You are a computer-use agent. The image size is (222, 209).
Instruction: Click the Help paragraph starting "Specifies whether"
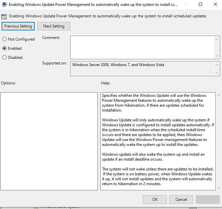pyautogui.click(x=154, y=103)
